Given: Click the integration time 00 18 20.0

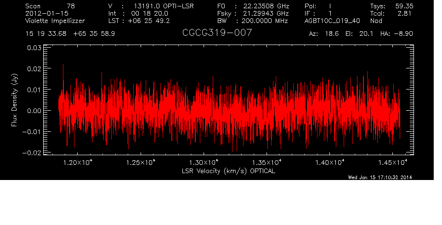Looking at the screenshot, I should tap(149, 13).
